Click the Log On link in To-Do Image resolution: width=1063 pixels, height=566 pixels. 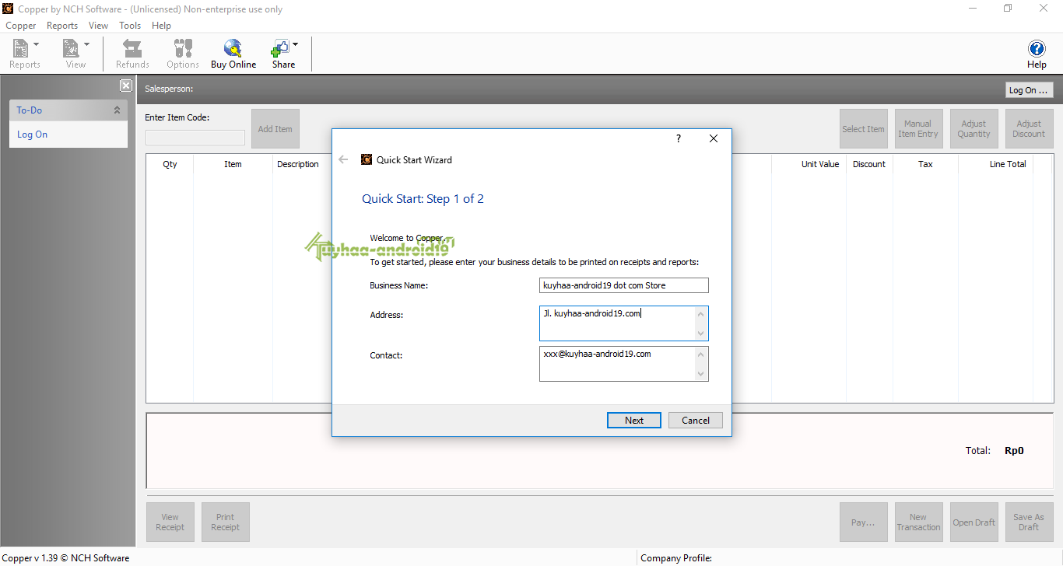pyautogui.click(x=32, y=135)
